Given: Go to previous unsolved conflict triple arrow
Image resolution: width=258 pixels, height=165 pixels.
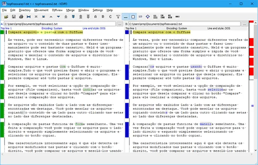Looking at the screenshot, I should [x=81, y=16].
